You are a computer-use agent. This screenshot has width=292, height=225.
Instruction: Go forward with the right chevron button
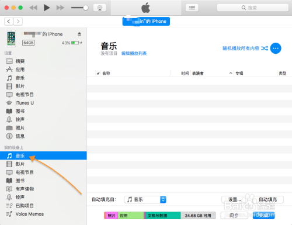(18, 21)
